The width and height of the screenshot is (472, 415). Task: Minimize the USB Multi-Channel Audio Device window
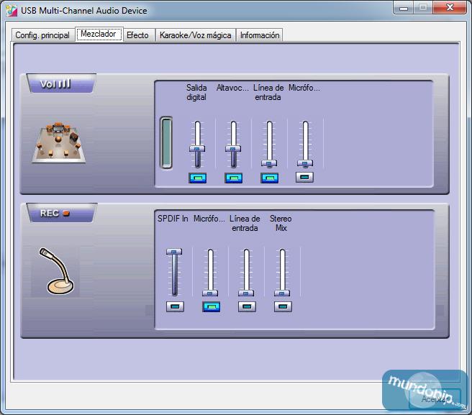[x=404, y=7]
